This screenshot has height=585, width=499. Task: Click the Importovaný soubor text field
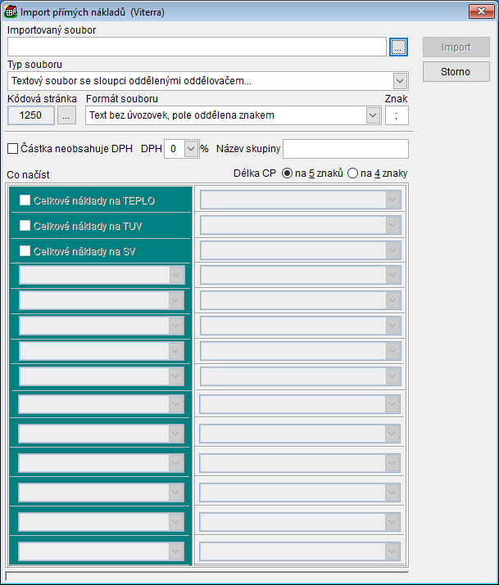195,47
